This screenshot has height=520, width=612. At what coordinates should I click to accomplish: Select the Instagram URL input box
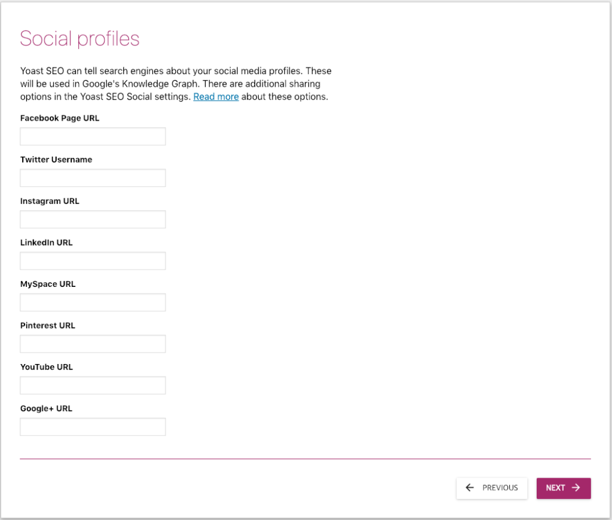tap(93, 219)
